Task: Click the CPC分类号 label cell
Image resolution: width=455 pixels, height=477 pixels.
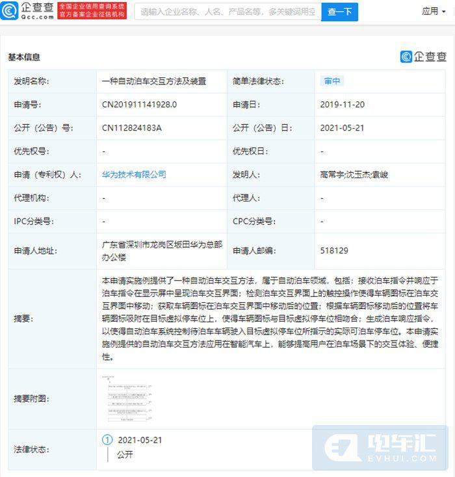Action: click(271, 222)
